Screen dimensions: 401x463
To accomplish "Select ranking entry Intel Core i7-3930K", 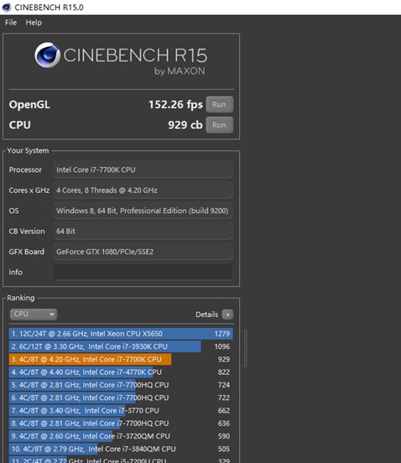I will (121, 346).
